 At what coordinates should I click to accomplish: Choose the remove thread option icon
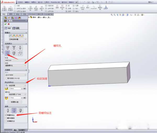coord(20,110)
